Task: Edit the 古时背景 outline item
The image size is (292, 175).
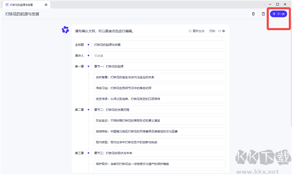Action: tap(160, 77)
